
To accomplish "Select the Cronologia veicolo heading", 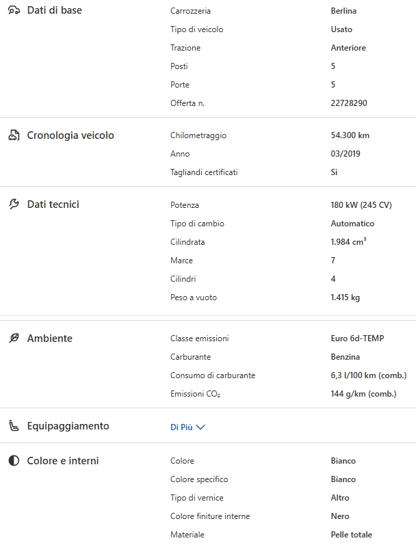I will coord(70,135).
